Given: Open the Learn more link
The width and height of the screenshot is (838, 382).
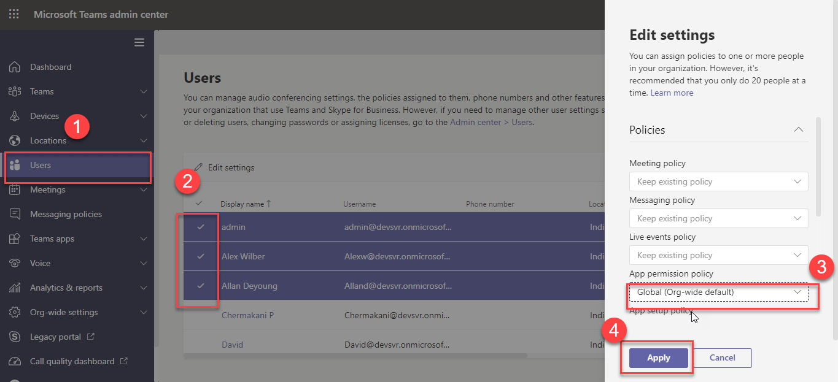Looking at the screenshot, I should (x=672, y=93).
